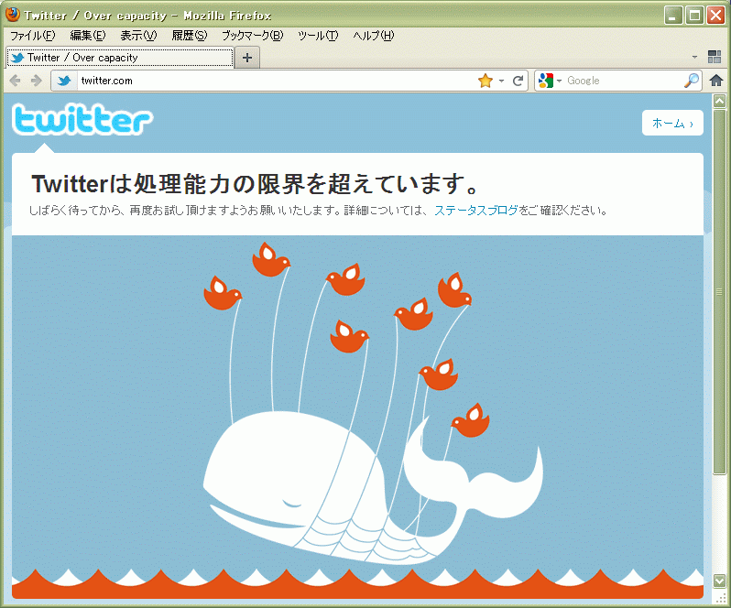Screen dimensions: 731x608
Task: Open the 履歴(S) menu
Action: coord(190,36)
